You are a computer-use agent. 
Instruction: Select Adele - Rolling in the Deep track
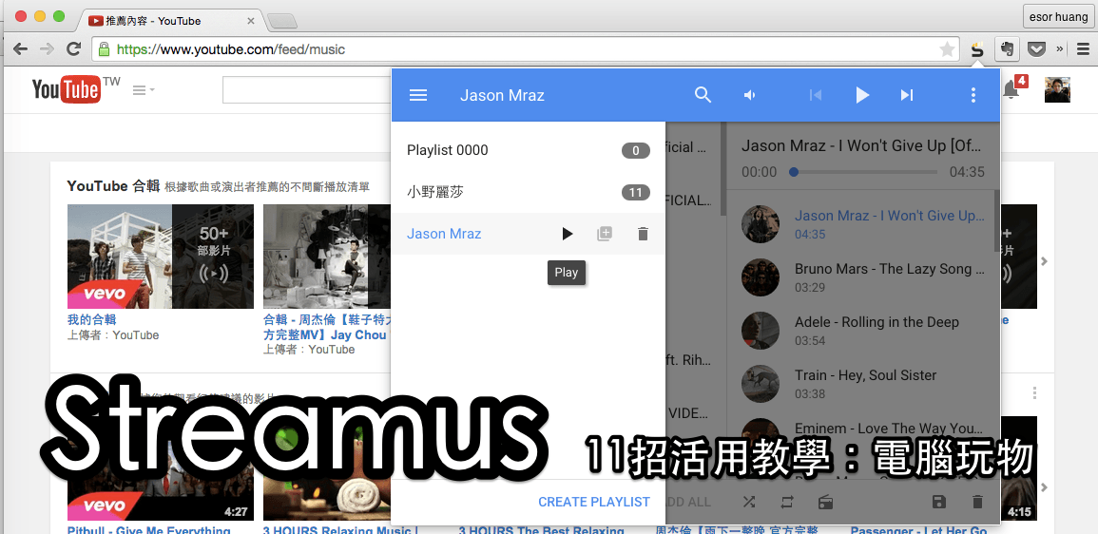(x=860, y=331)
